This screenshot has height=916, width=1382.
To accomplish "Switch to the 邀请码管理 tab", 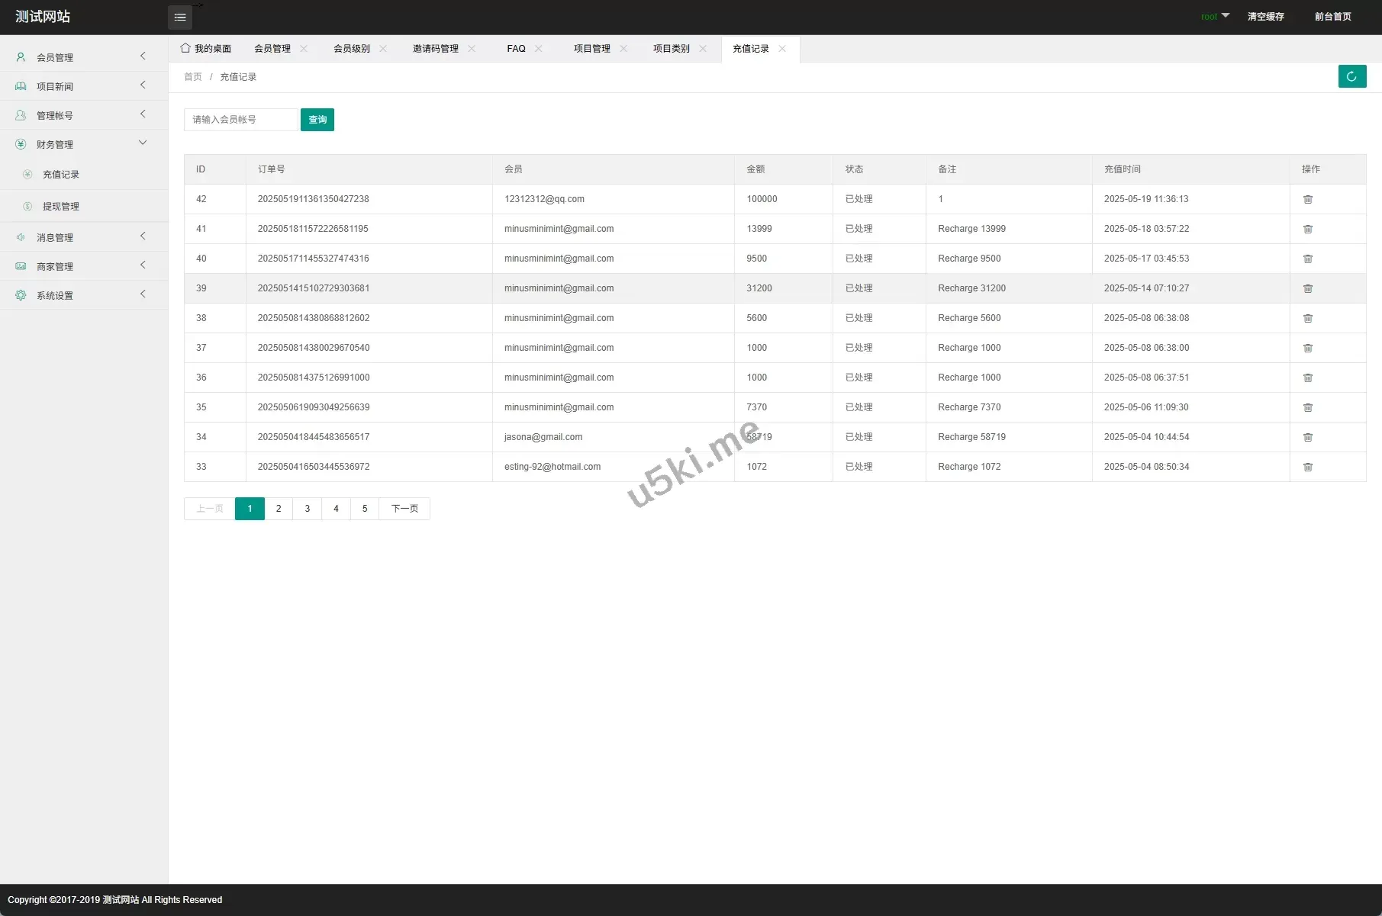I will [x=435, y=49].
